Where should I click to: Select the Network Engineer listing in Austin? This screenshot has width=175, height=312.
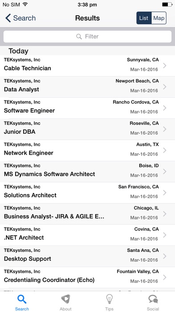pyautogui.click(x=87, y=151)
